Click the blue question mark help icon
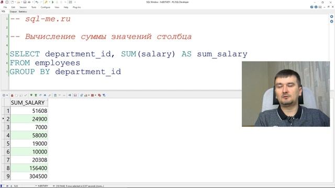 click(x=312, y=7)
